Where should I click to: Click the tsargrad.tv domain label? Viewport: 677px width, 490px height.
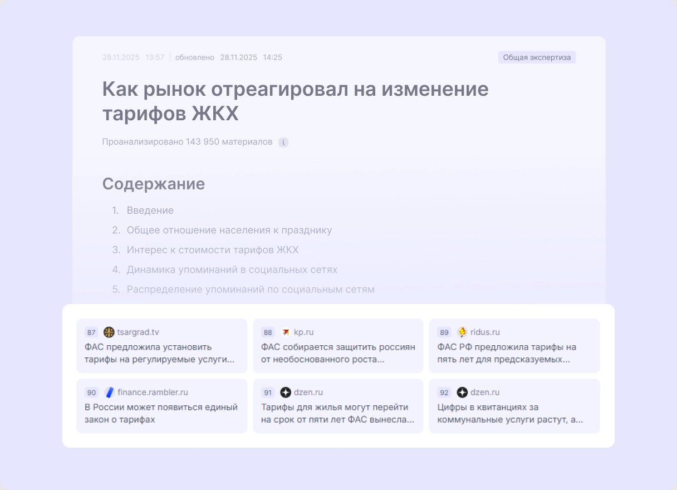pos(138,332)
